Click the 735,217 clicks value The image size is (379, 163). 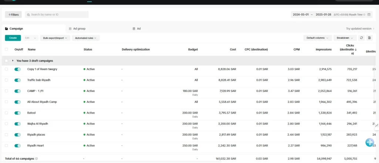[352, 69]
